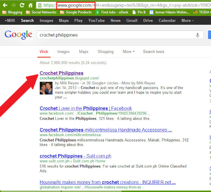Expand More dropdown in black bar
This screenshot has width=211, height=192.
[x=188, y=20]
